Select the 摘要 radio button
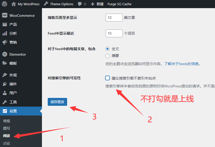The width and height of the screenshot is (215, 147). [x=107, y=56]
